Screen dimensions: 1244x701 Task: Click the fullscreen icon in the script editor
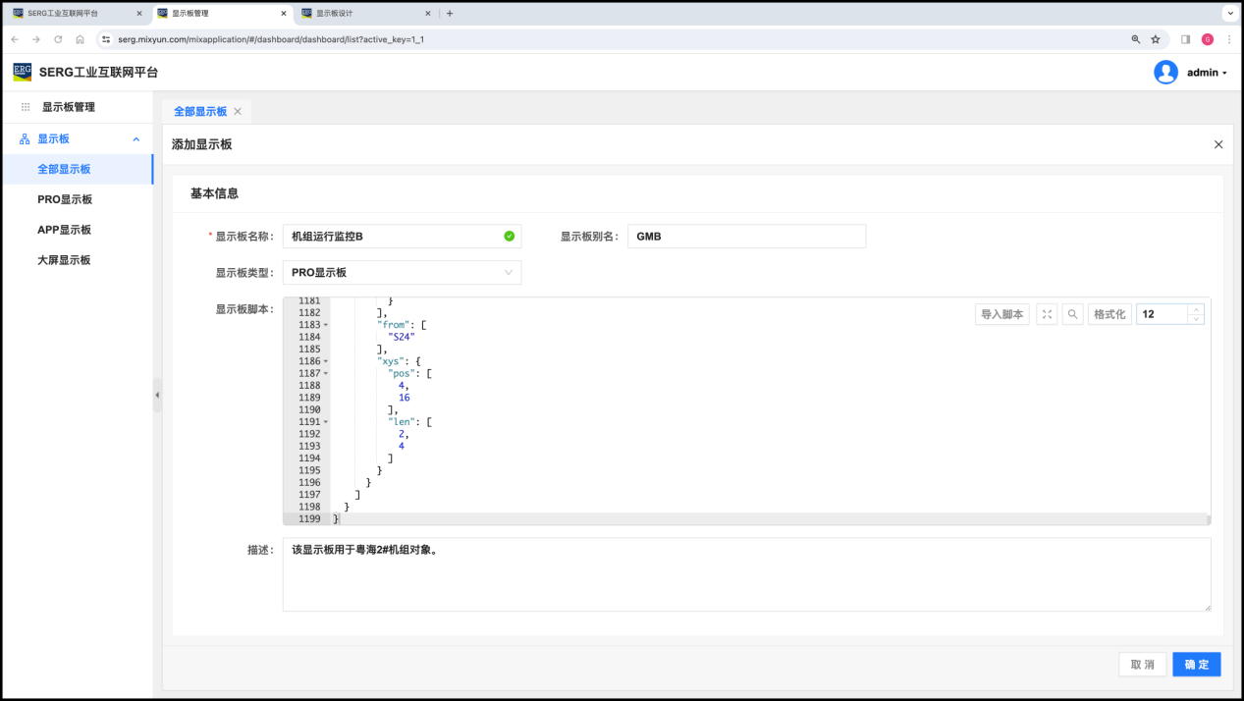click(1047, 314)
